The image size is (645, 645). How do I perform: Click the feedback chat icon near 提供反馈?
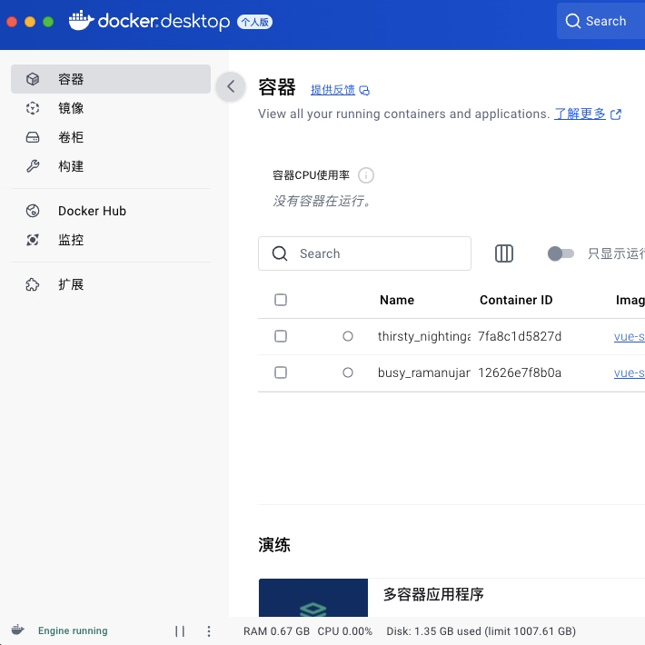pos(364,91)
